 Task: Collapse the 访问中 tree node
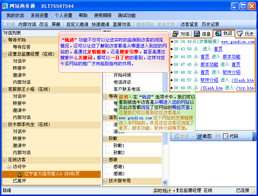[9, 167]
